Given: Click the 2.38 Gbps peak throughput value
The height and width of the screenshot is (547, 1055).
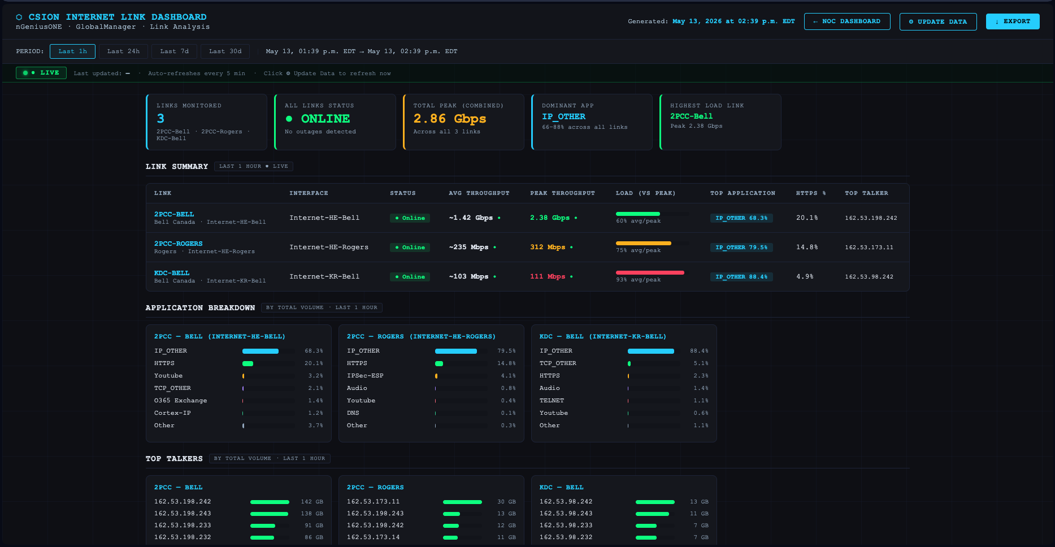Looking at the screenshot, I should 550,218.
